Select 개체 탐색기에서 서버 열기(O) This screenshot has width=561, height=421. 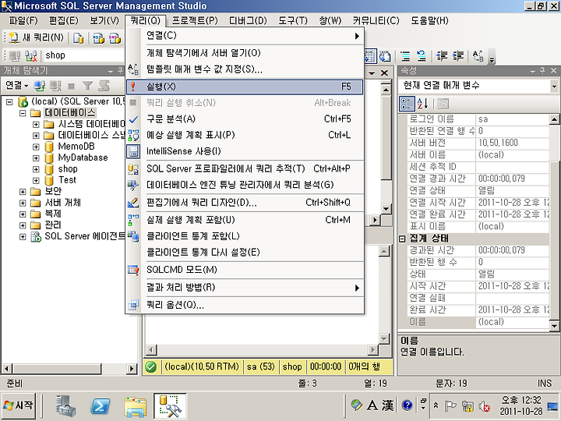245,53
